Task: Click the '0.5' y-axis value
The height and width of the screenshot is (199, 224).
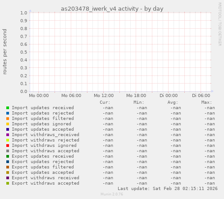Action: [x=24, y=52]
